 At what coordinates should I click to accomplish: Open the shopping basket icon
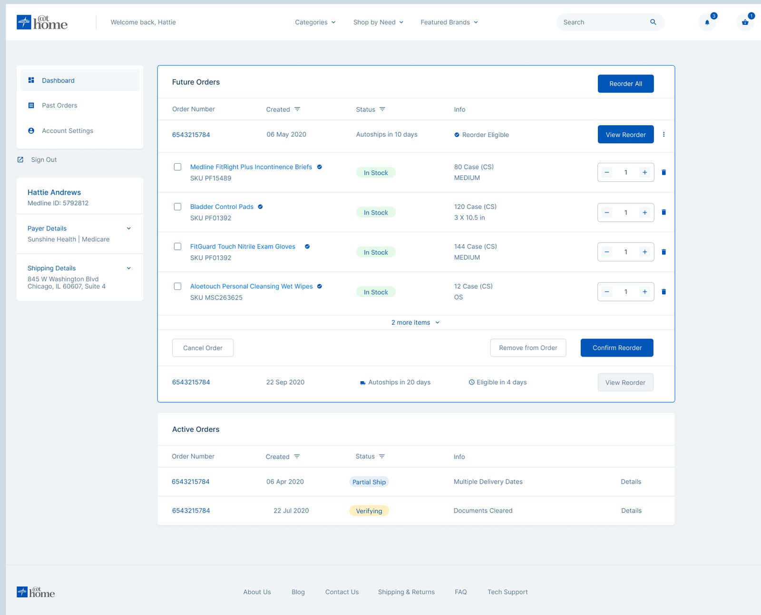pyautogui.click(x=745, y=22)
